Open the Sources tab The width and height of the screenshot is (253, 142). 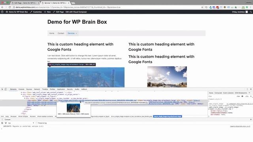click(x=29, y=89)
